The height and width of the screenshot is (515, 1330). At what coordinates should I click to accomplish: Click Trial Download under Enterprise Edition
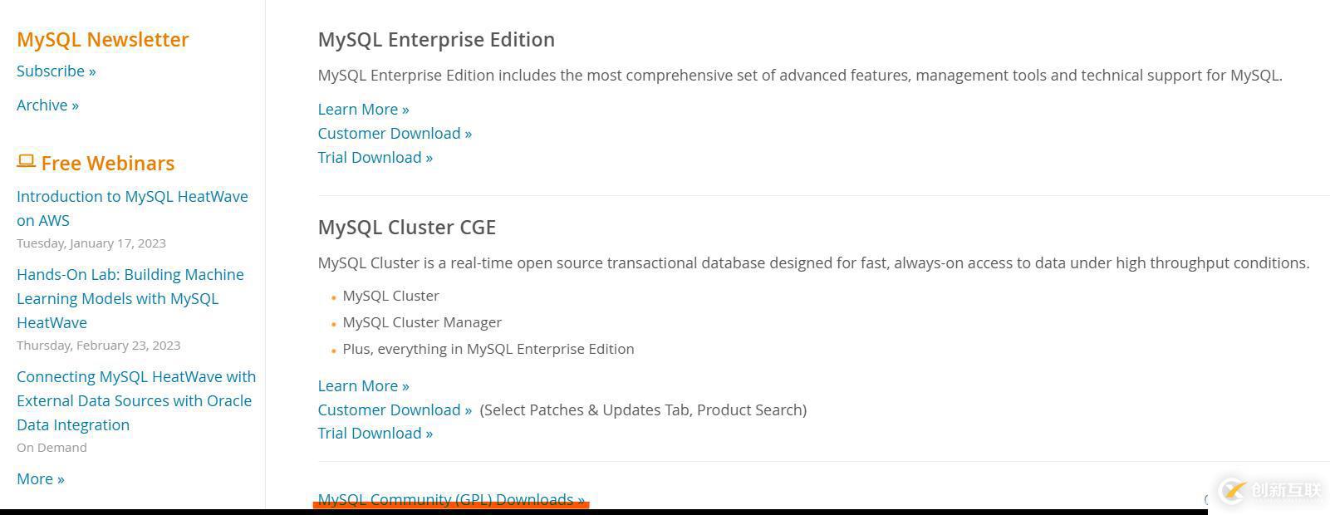click(x=375, y=158)
